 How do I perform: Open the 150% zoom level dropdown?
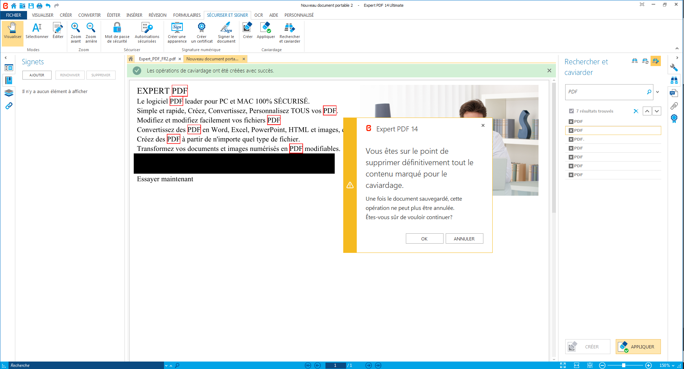tap(673, 365)
